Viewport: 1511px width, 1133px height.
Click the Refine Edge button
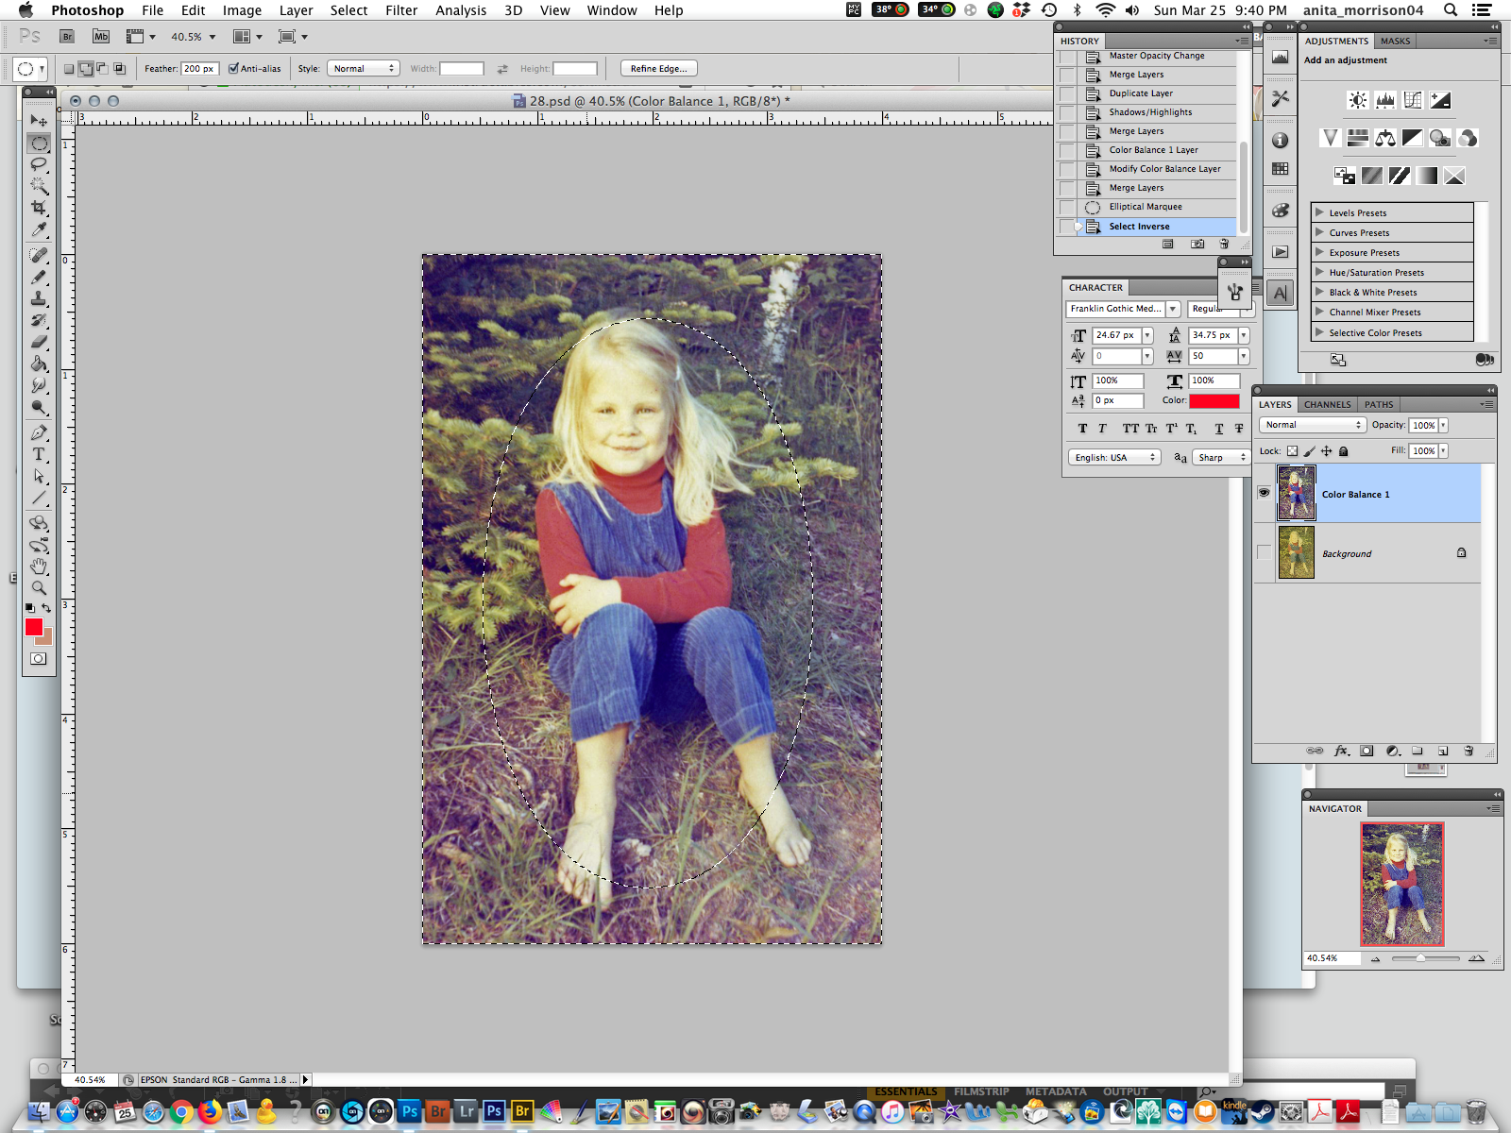659,68
